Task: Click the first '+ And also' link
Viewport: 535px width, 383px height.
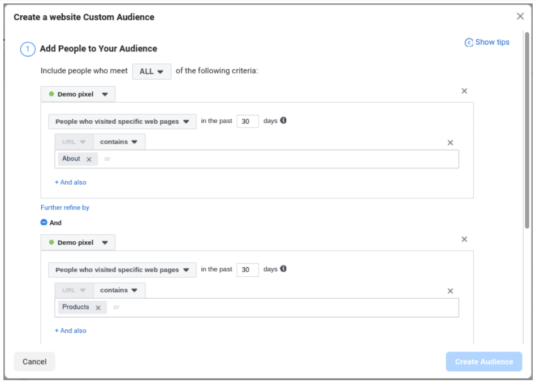Action: (71, 182)
